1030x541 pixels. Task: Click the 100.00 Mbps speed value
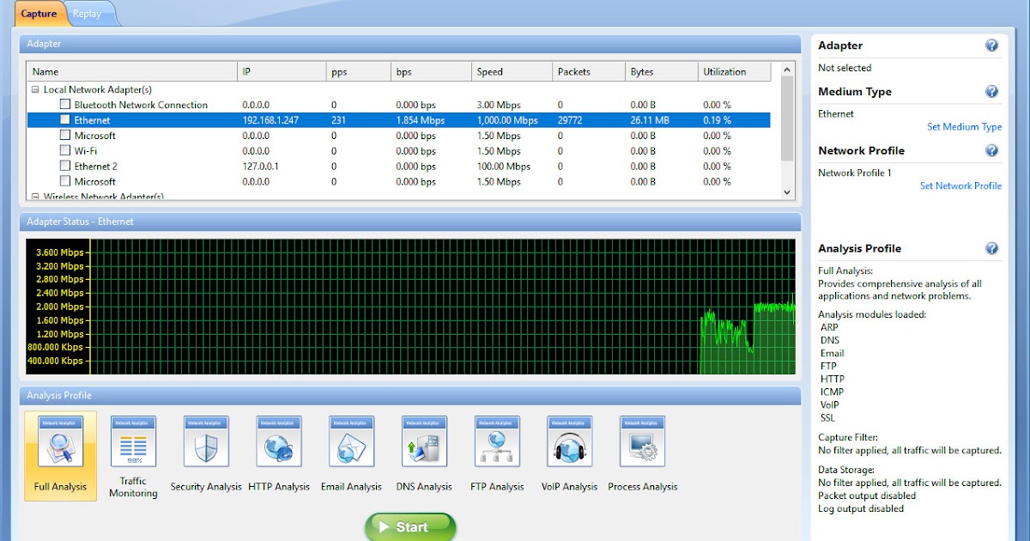point(504,167)
